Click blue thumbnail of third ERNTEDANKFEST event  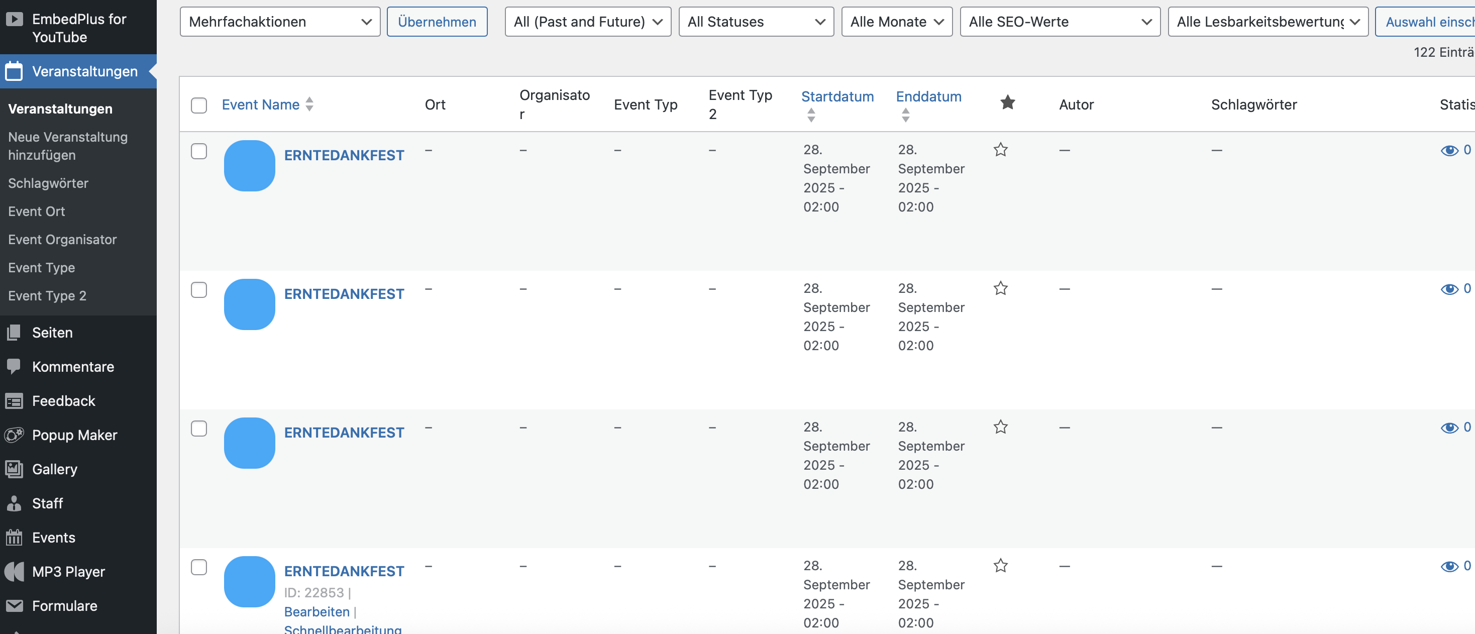pyautogui.click(x=250, y=443)
